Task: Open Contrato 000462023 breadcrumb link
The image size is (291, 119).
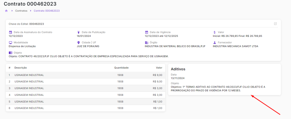Action: click(47, 11)
